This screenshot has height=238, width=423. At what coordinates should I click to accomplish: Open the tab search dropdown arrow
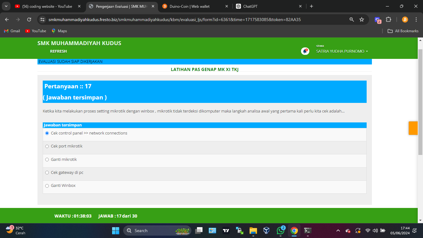point(6,6)
